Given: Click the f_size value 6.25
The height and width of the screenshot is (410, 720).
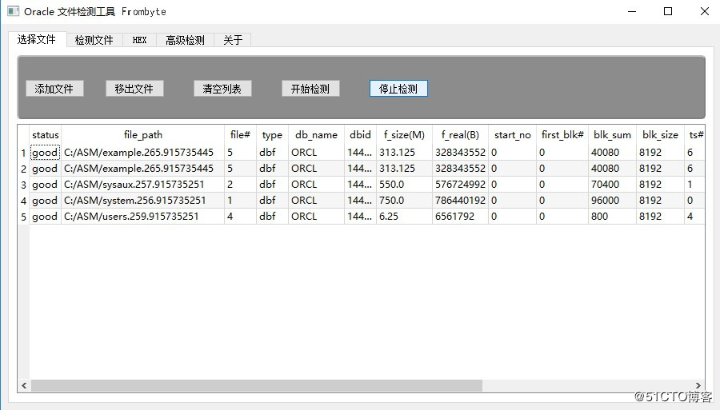Looking at the screenshot, I should [389, 217].
